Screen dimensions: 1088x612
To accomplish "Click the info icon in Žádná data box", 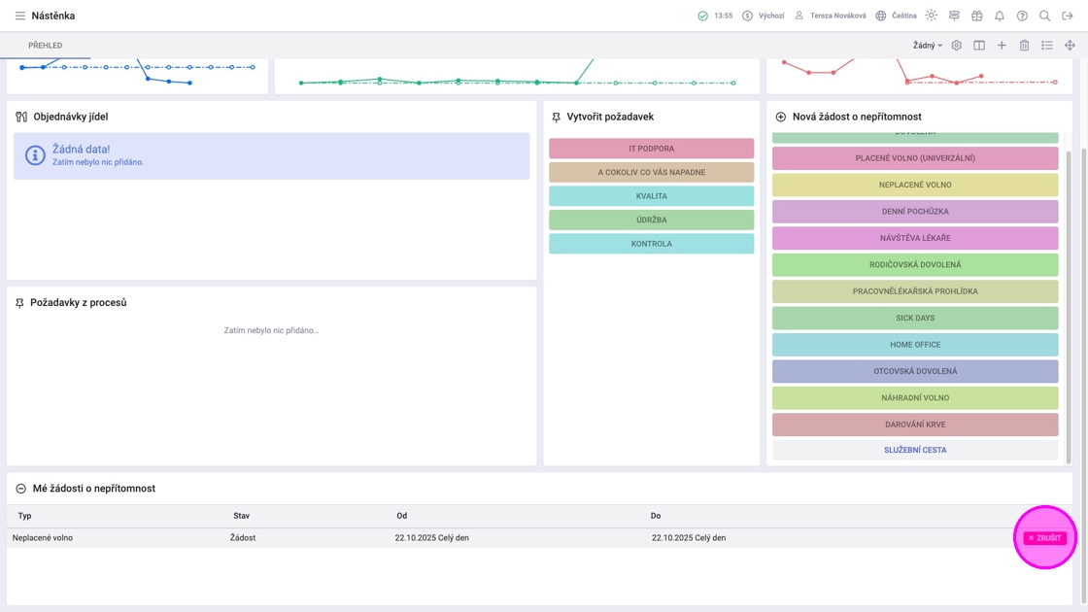I will tap(35, 155).
